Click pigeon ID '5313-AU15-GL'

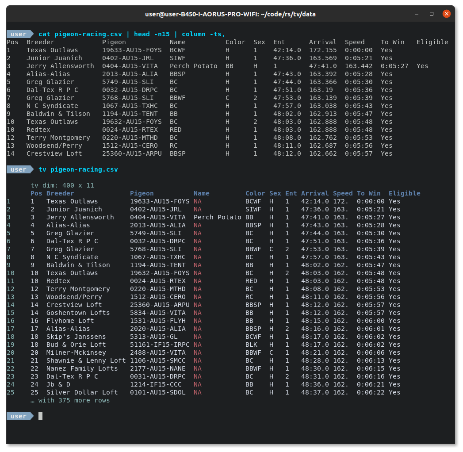(x=154, y=337)
